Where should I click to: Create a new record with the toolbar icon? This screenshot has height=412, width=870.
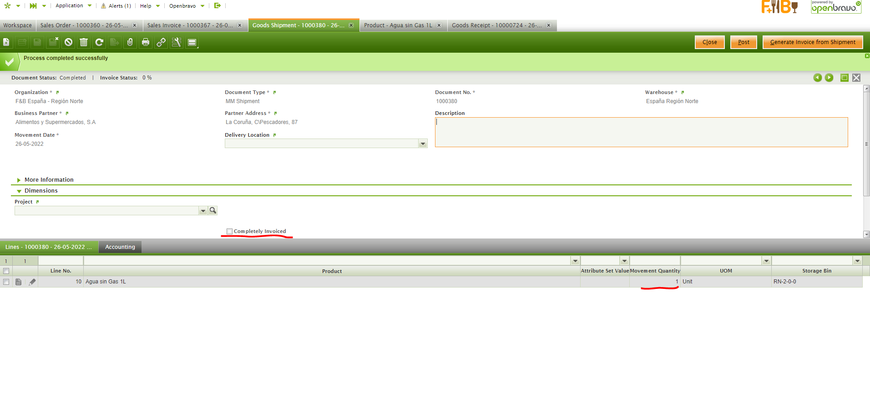(6, 42)
